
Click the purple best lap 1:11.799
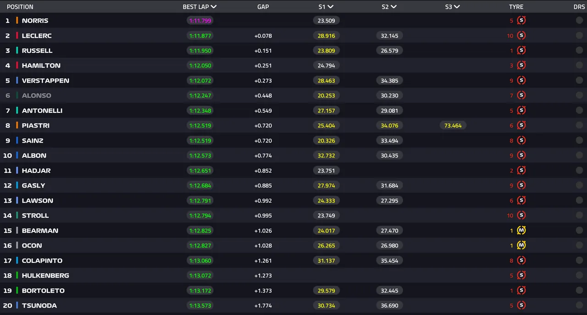200,21
